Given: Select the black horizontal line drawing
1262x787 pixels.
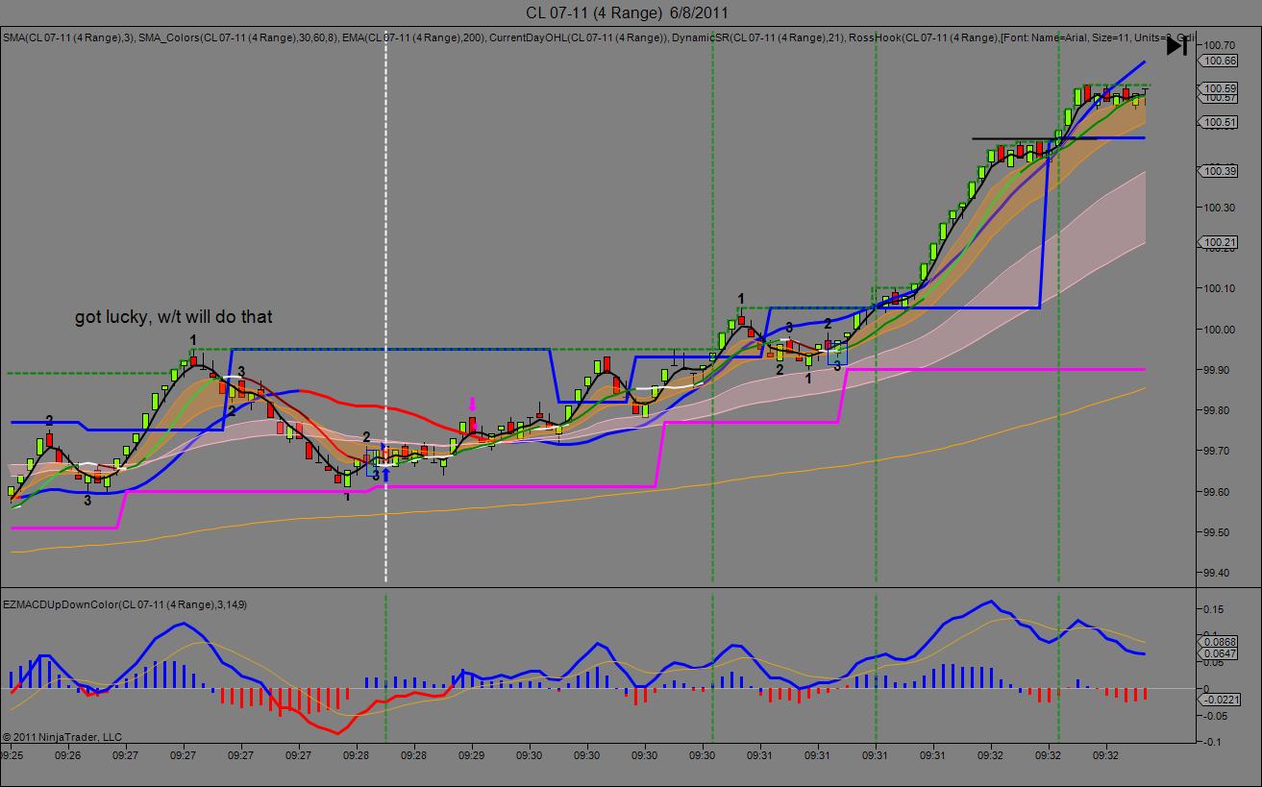Looking at the screenshot, I should pyautogui.click(x=1033, y=138).
